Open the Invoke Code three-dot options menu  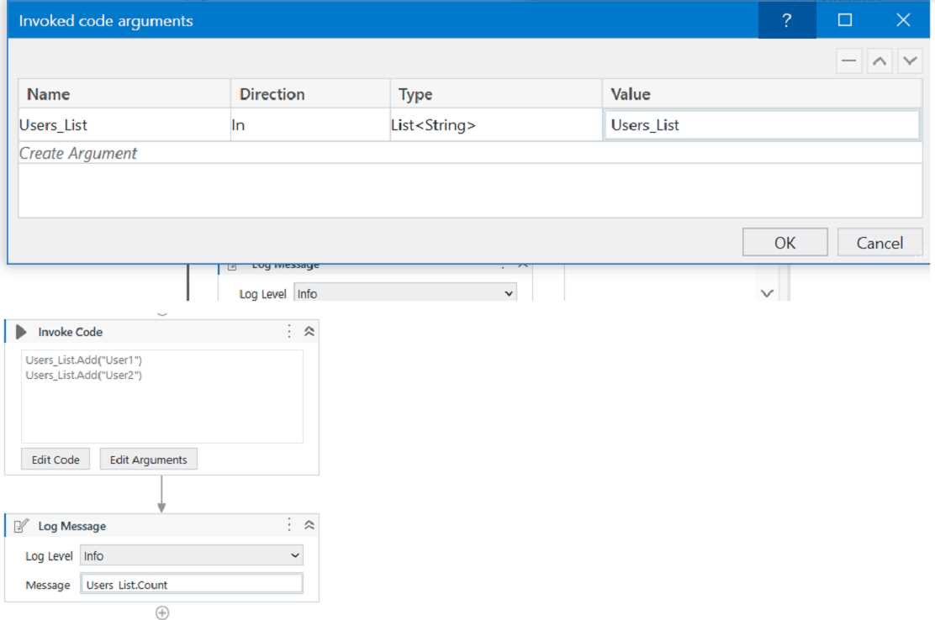(x=289, y=331)
